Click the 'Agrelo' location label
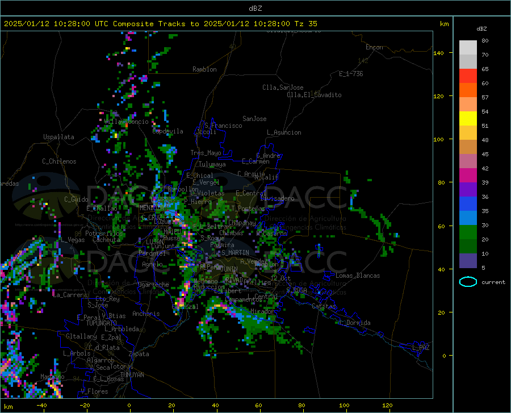 click(152, 264)
